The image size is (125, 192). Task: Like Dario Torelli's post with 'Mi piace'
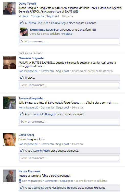23,16
